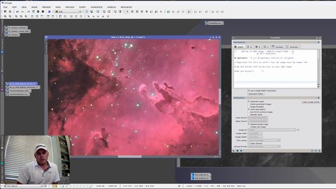Click the Image Id browse icon
The image size is (336, 189).
298,130
